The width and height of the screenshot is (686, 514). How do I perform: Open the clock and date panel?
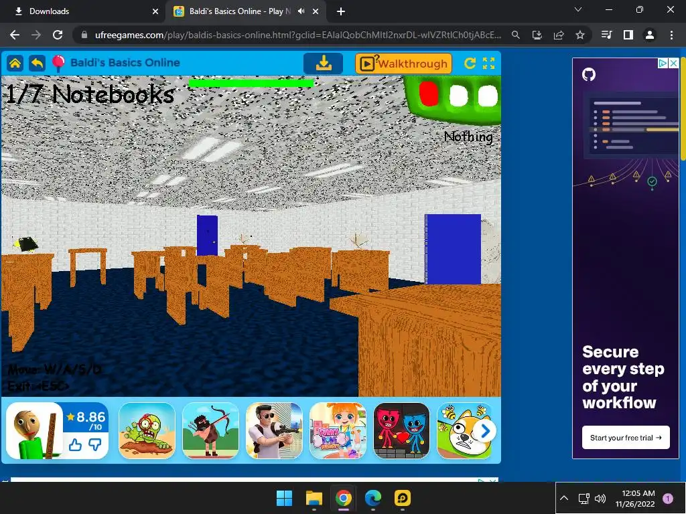635,498
